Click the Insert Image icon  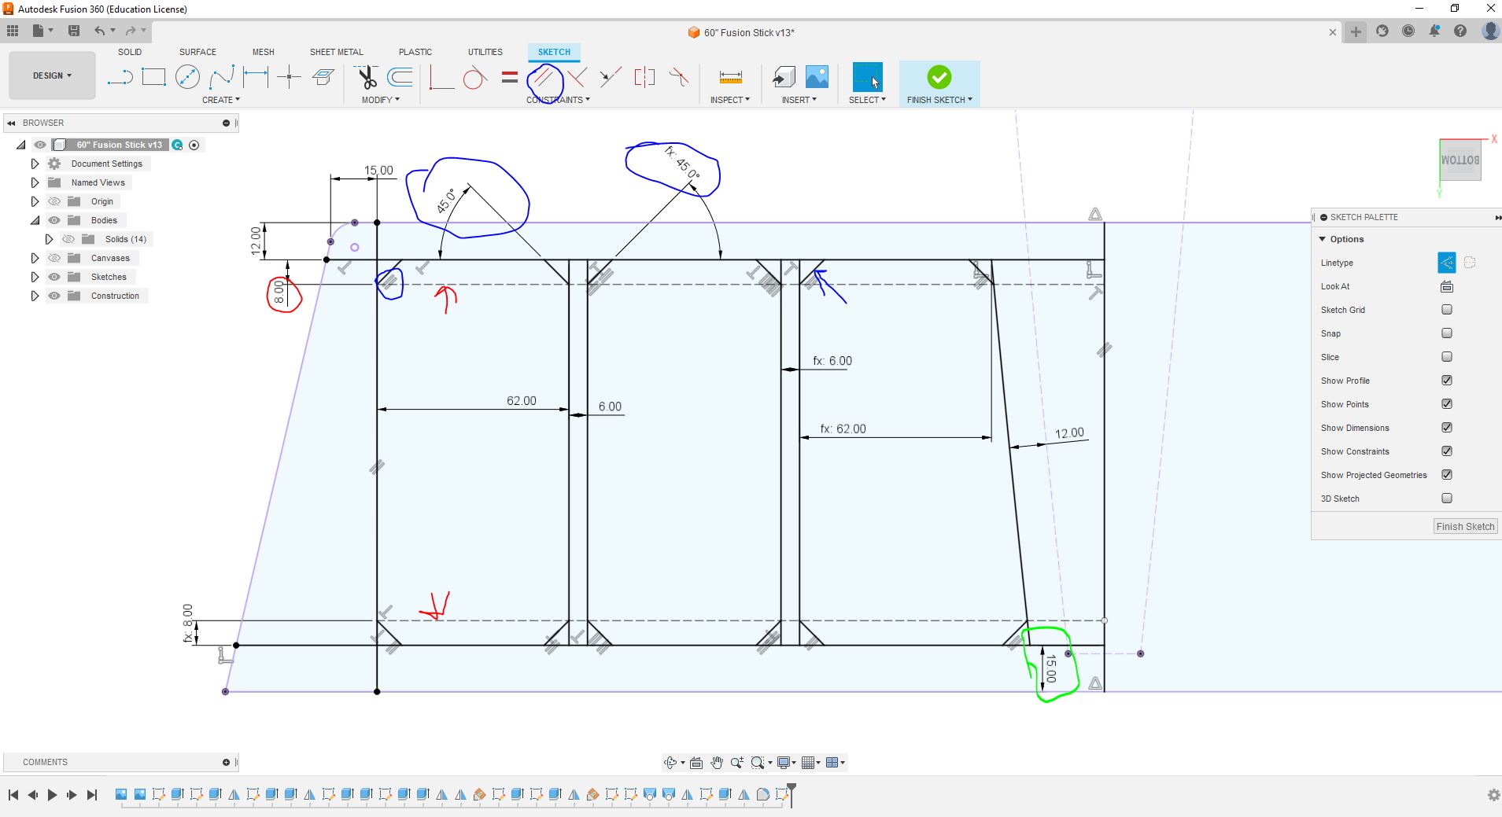(x=817, y=77)
